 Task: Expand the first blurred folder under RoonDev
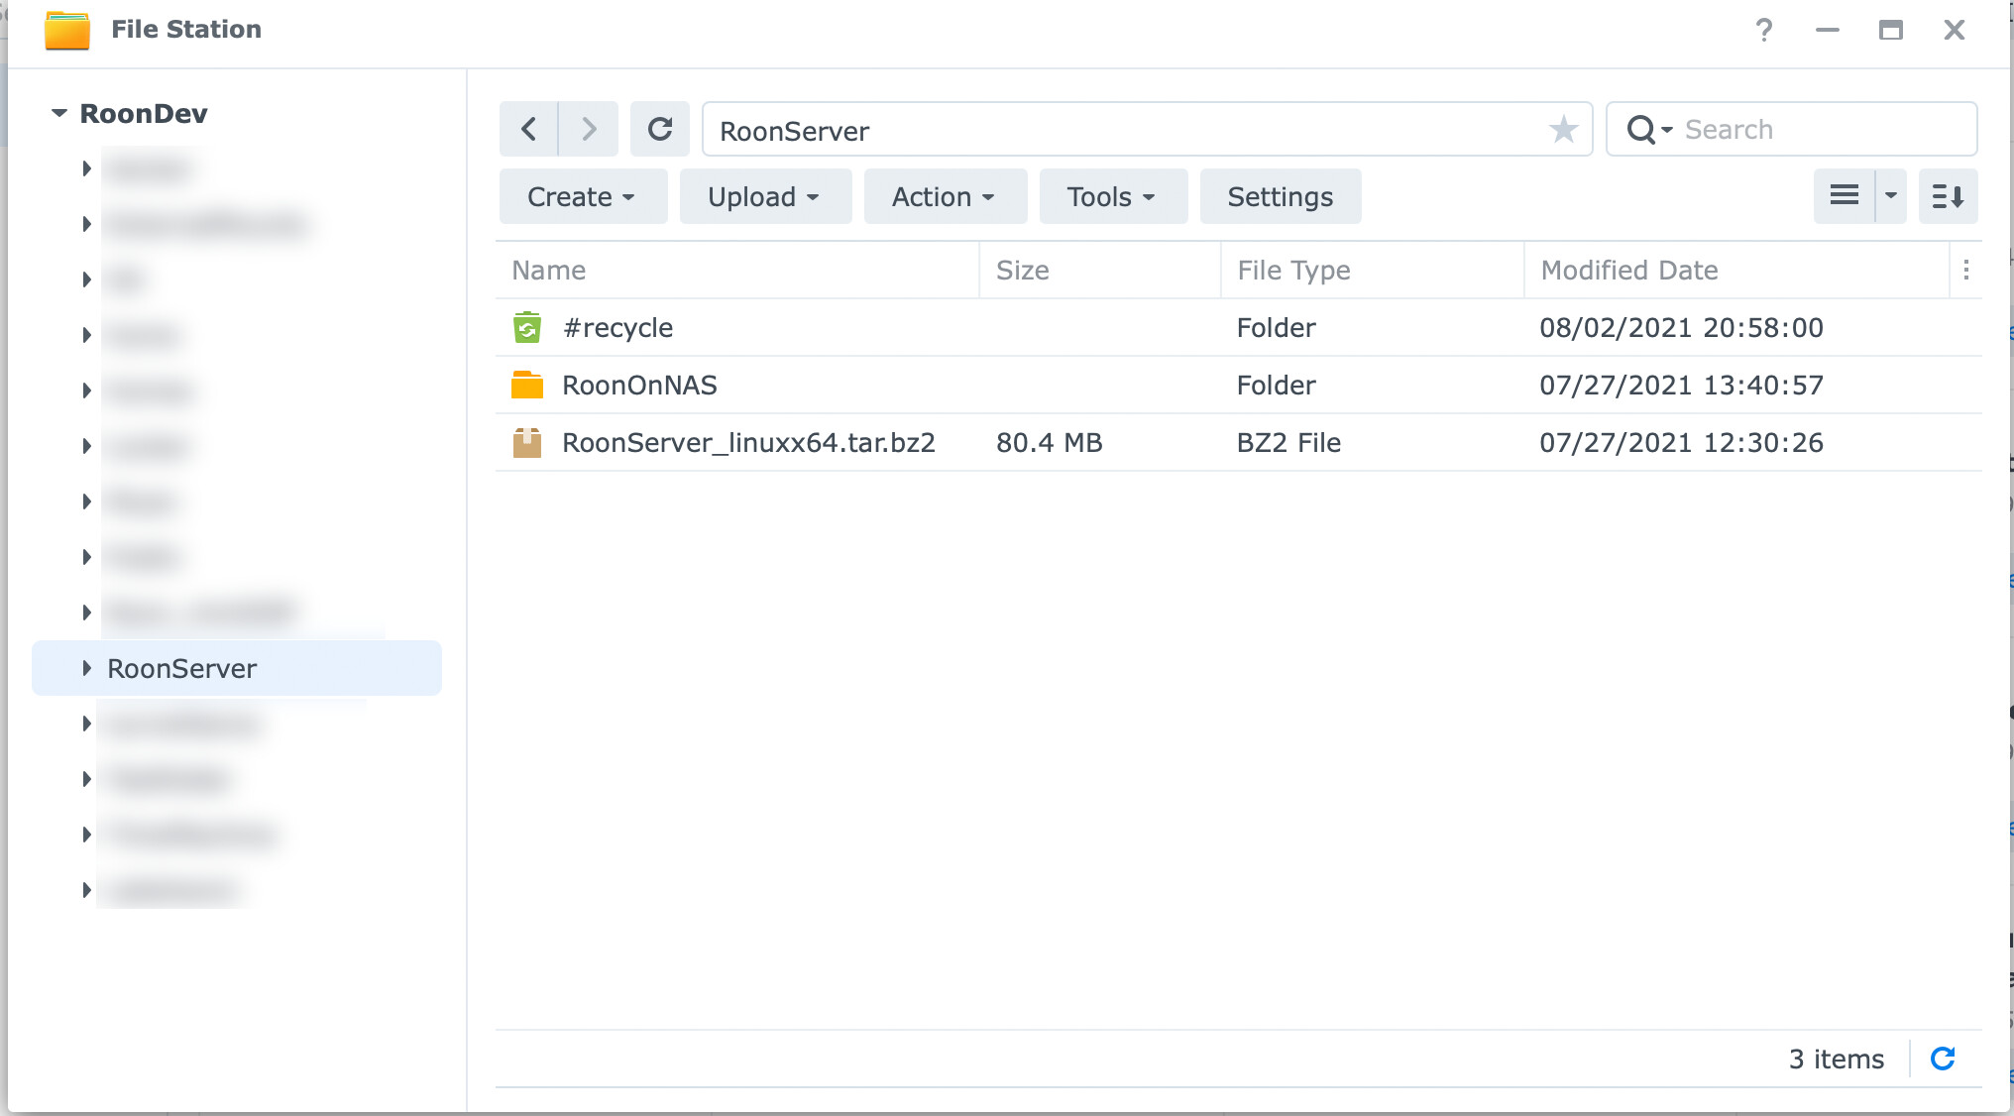(x=86, y=168)
